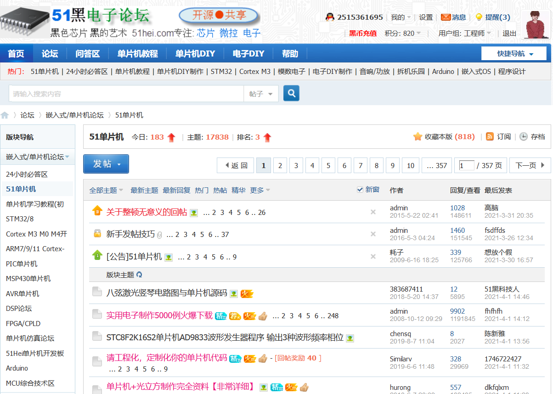Toggle the 新窗 checkbox
Viewport: 553px width, 394px height.
point(360,190)
